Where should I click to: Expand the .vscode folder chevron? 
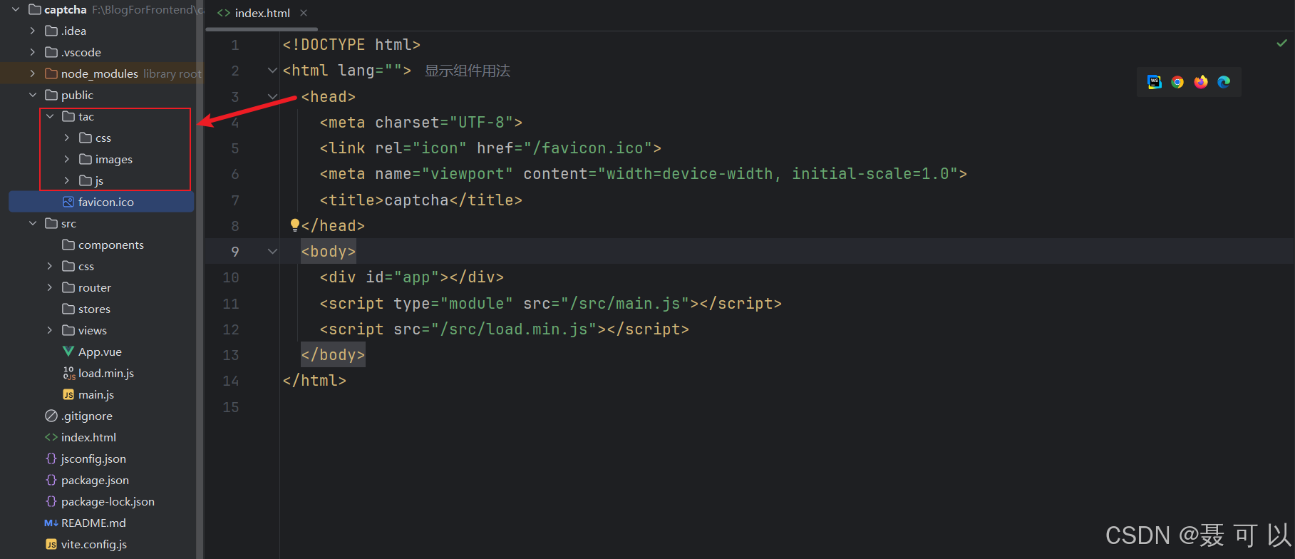click(33, 52)
